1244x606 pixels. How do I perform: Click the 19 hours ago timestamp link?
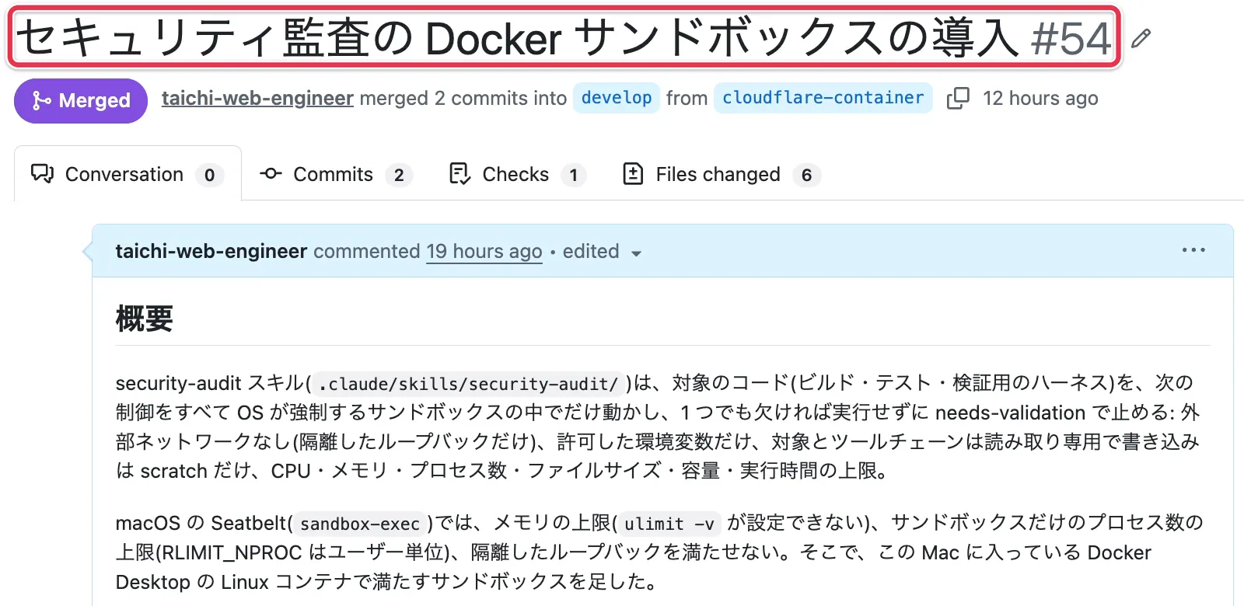point(484,252)
